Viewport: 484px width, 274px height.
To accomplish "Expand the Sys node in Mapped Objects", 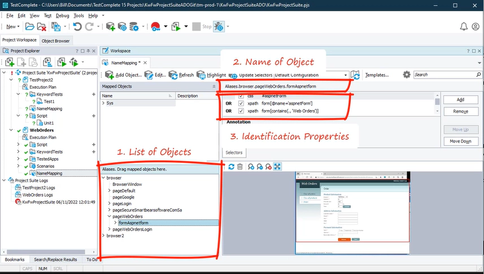I will click(103, 103).
